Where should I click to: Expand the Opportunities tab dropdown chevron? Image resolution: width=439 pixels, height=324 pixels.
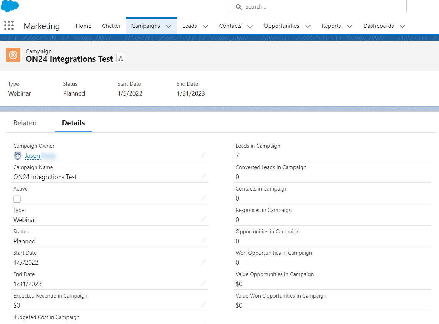point(308,26)
